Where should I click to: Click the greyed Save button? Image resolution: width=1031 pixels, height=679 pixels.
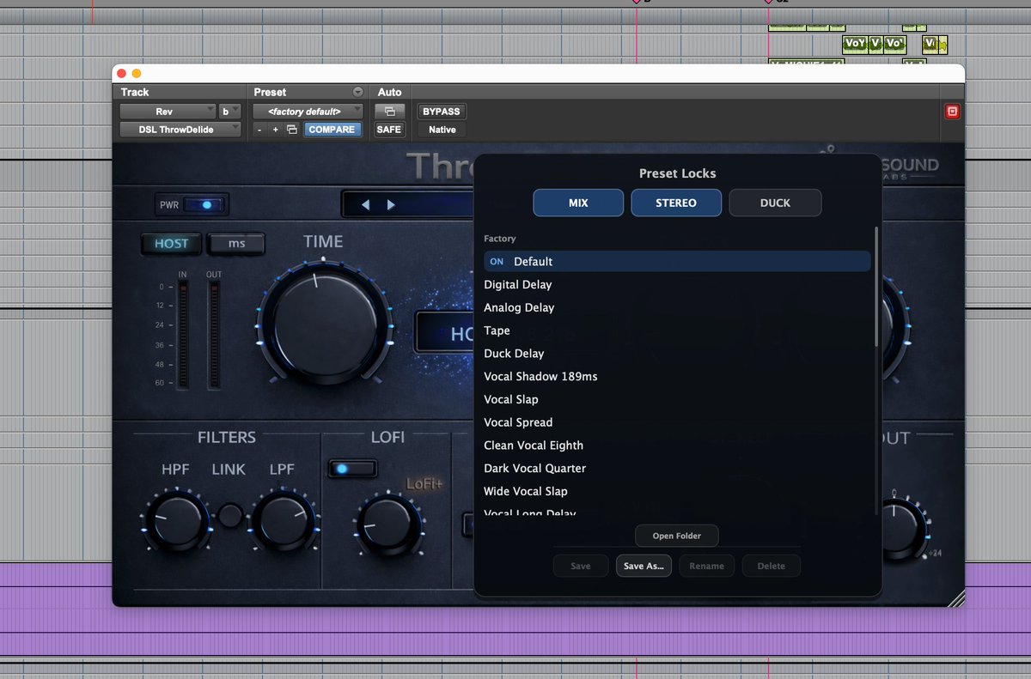pyautogui.click(x=581, y=567)
